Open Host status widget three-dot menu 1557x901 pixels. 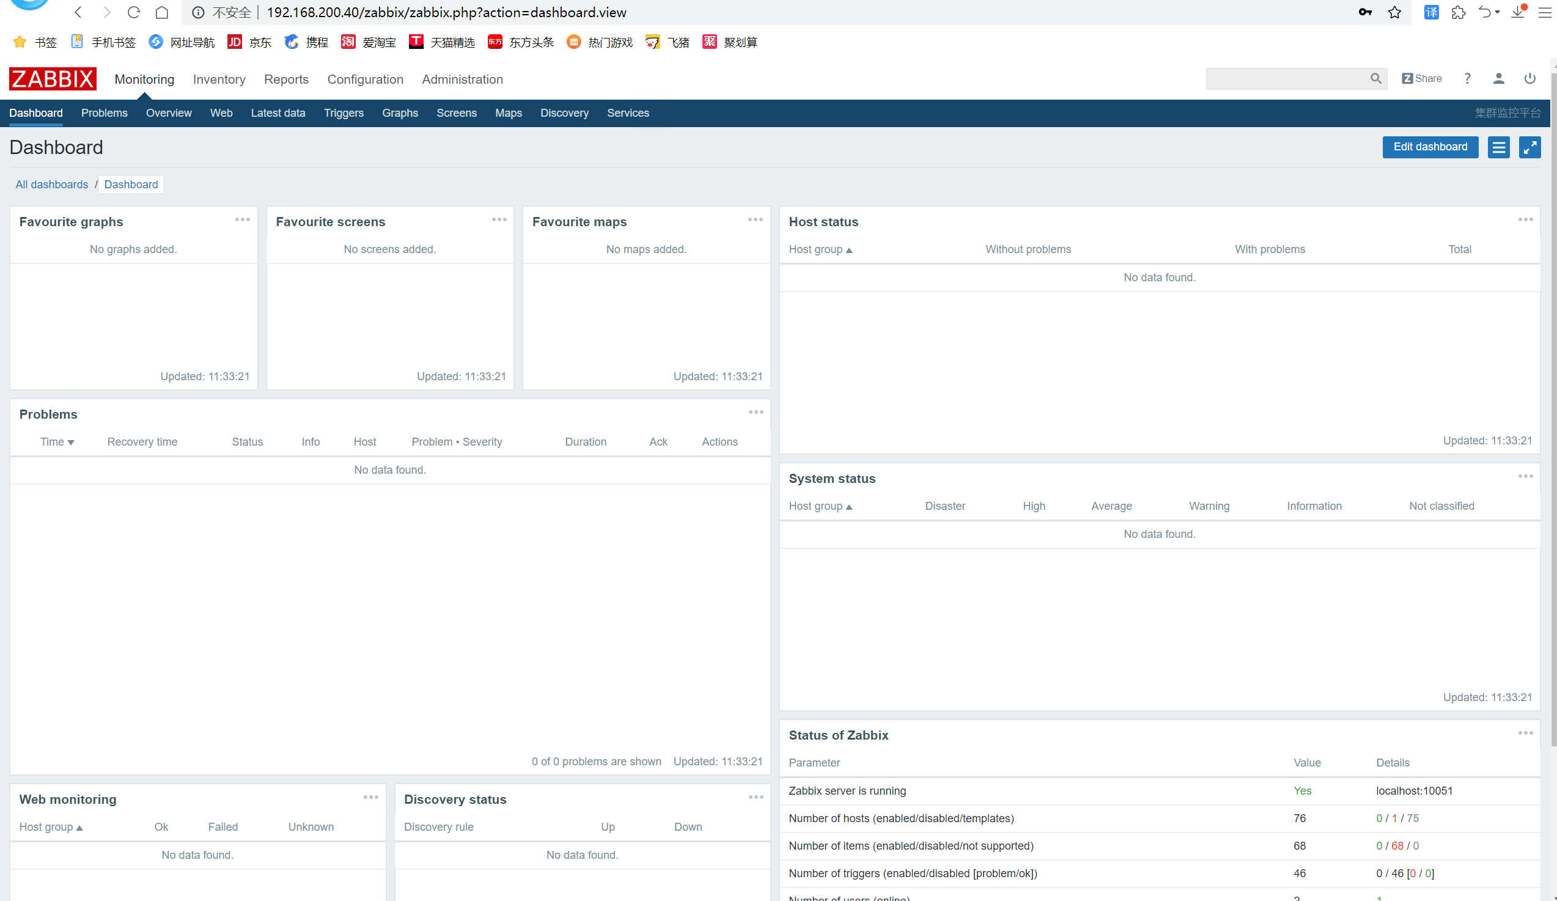coord(1525,220)
